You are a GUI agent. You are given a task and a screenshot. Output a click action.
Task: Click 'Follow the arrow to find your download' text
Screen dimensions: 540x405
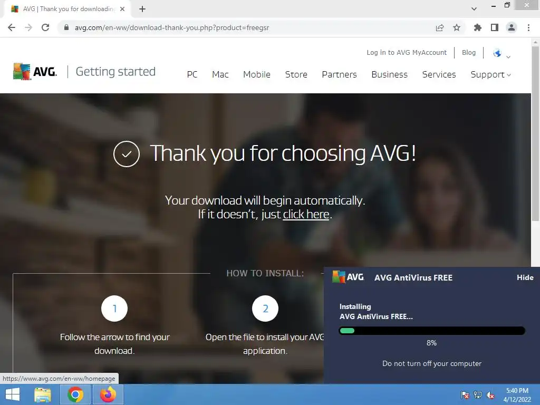pyautogui.click(x=114, y=344)
